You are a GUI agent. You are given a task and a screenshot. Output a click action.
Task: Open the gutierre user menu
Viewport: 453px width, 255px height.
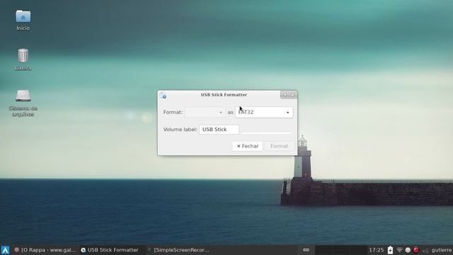point(442,250)
